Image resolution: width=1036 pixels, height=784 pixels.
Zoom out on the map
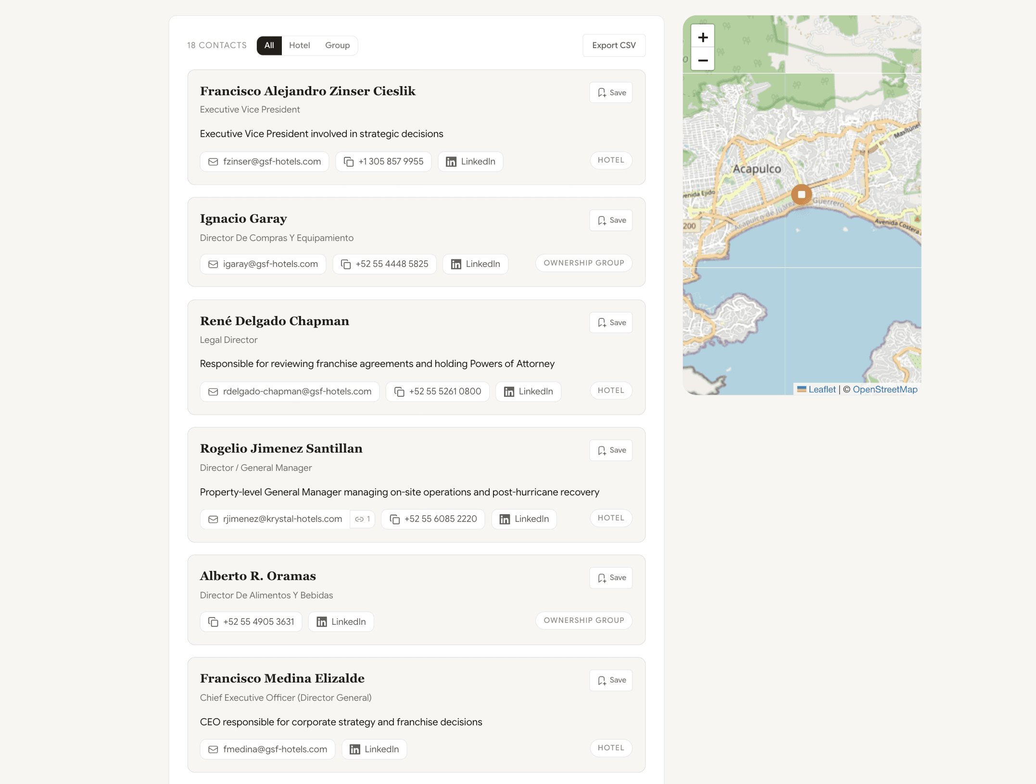(x=703, y=61)
